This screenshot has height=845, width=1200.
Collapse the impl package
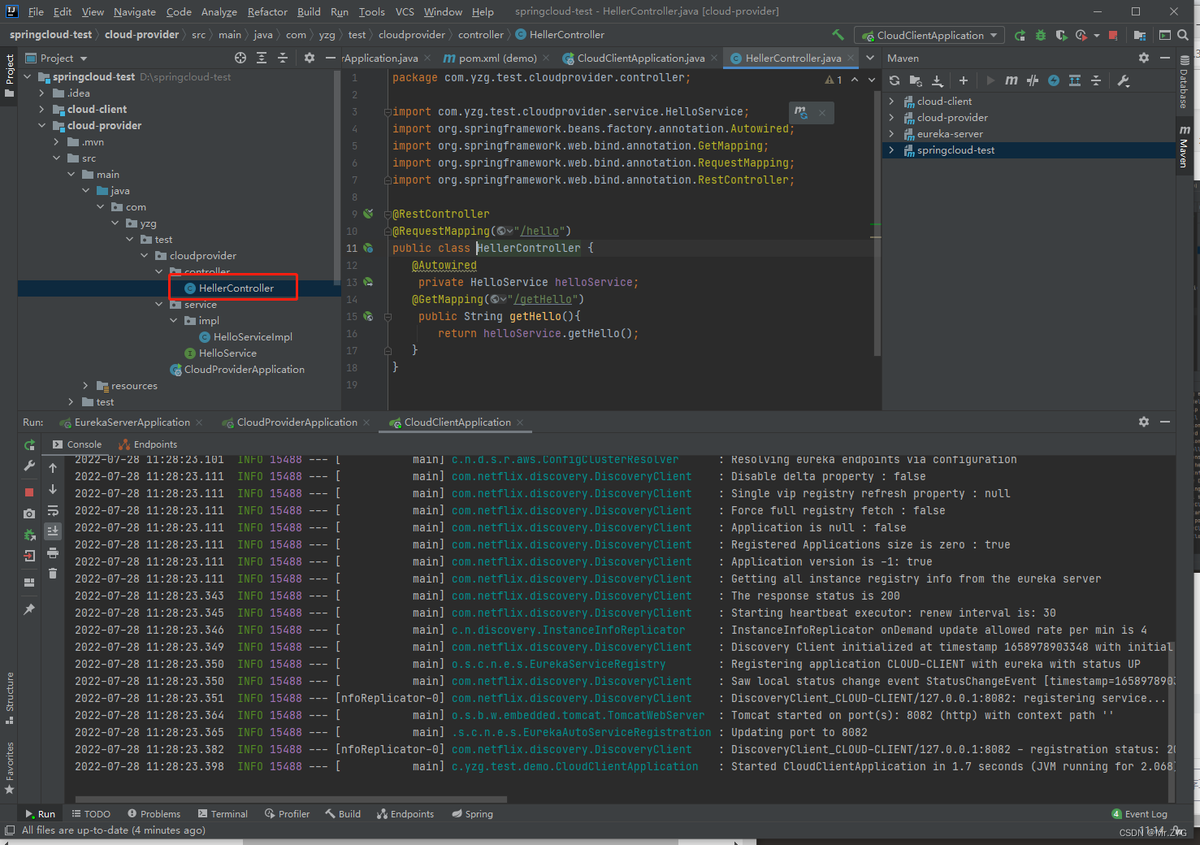173,321
